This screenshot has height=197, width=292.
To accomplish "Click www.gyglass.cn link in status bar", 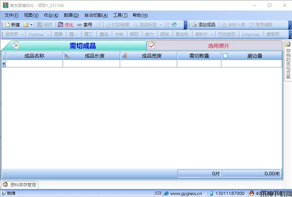I will (x=186, y=194).
